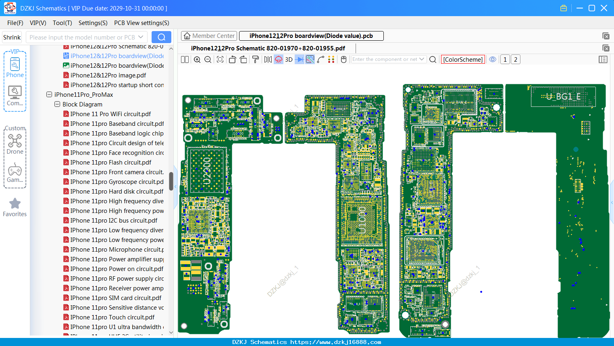Click the mouse settings icon
The image size is (614, 346).
pos(344,60)
